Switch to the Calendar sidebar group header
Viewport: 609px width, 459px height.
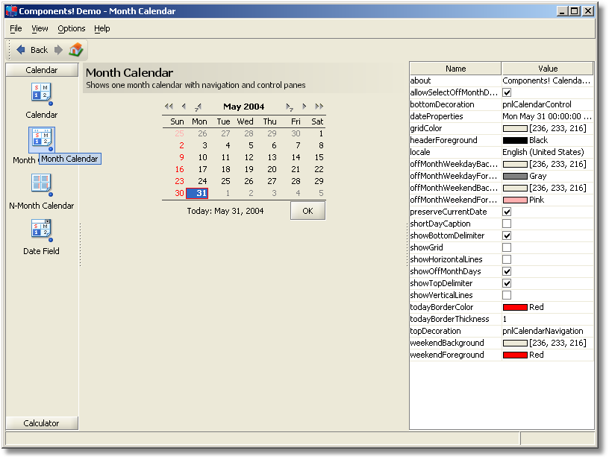(42, 70)
